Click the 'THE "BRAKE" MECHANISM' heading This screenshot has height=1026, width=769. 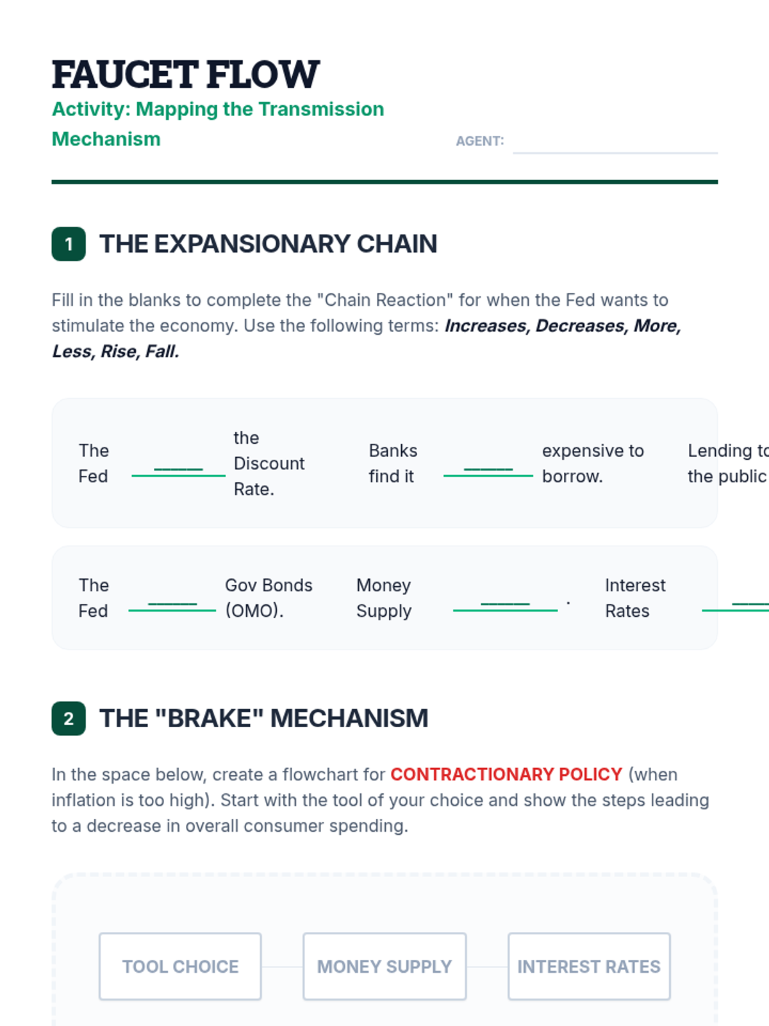click(263, 719)
